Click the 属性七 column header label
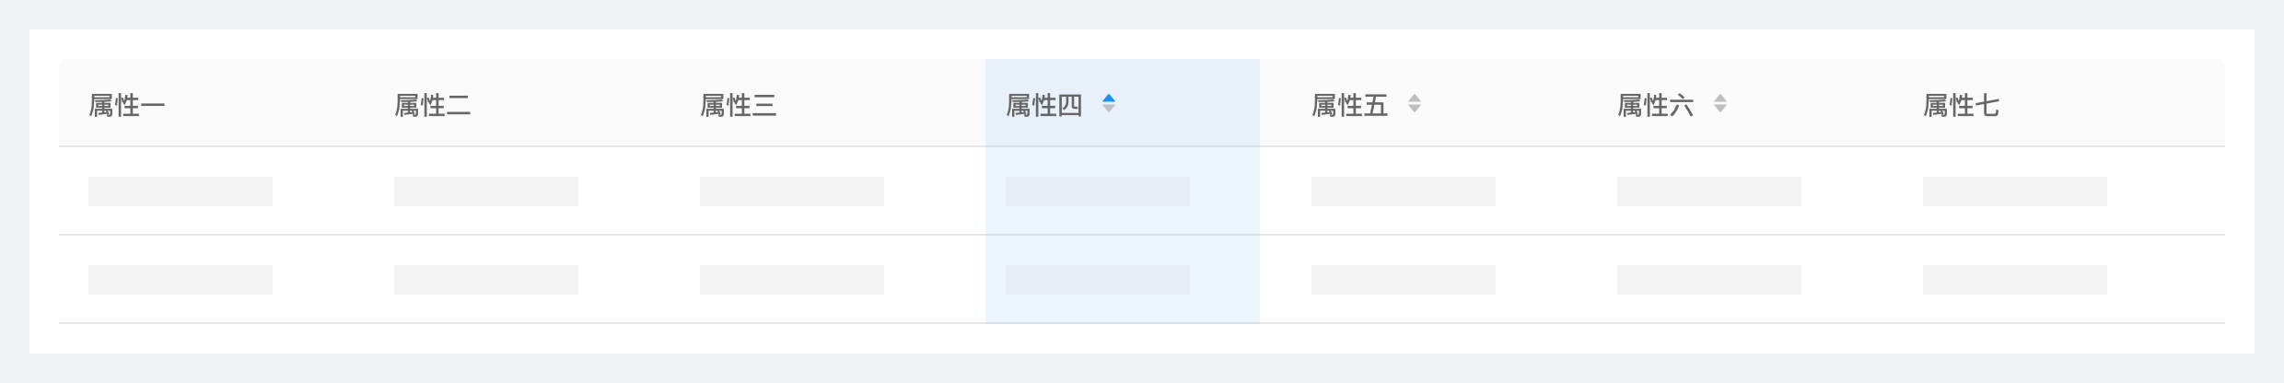 point(1962,106)
